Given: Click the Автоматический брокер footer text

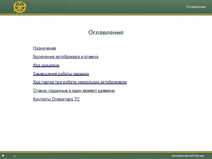Looking at the screenshot, I should tap(188, 156).
